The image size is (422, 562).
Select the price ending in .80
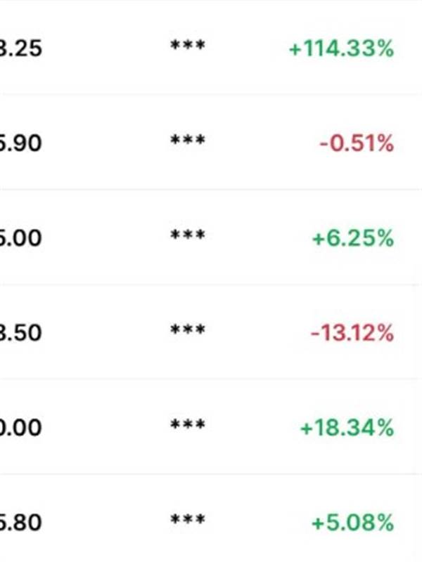(21, 522)
